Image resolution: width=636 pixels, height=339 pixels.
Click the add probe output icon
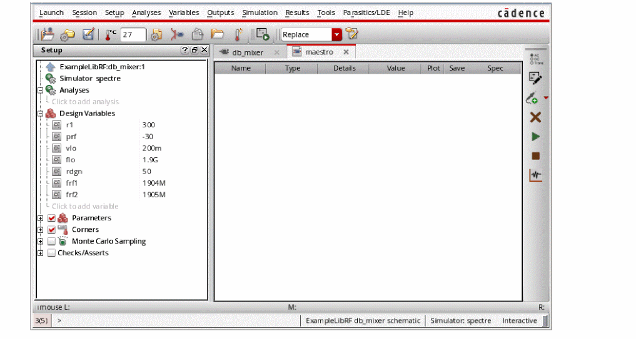[532, 98]
